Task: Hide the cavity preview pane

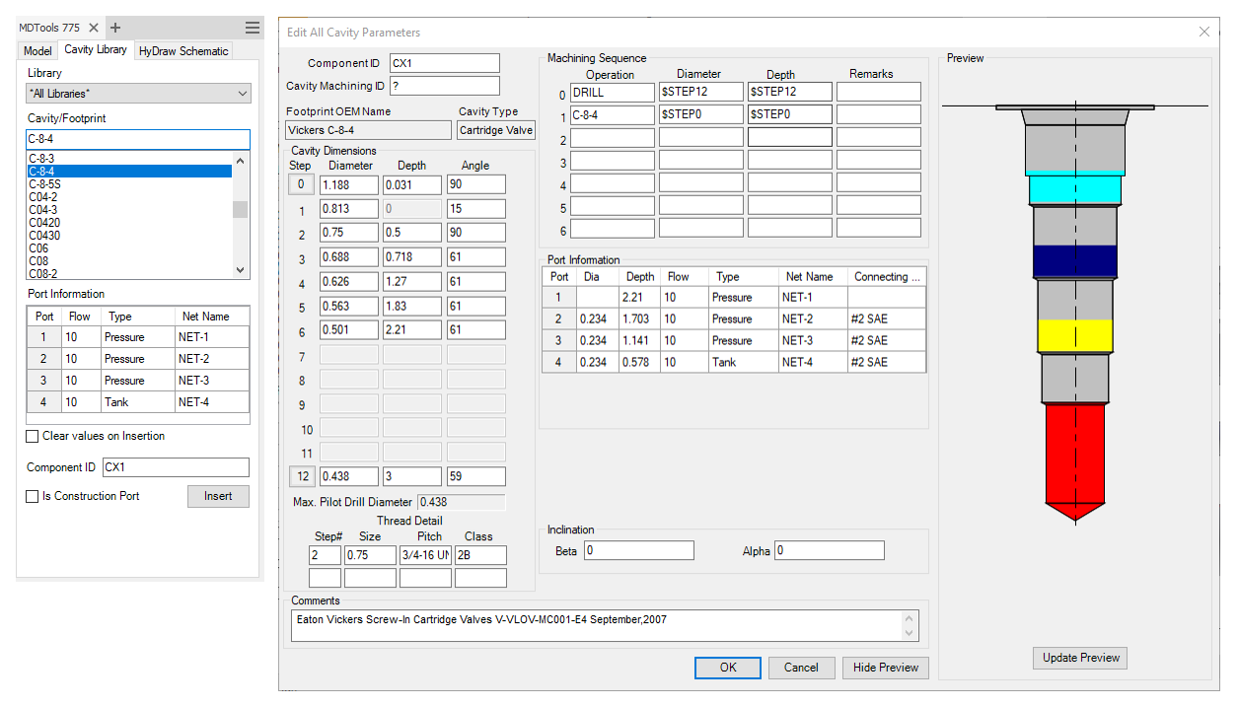Action: (885, 668)
